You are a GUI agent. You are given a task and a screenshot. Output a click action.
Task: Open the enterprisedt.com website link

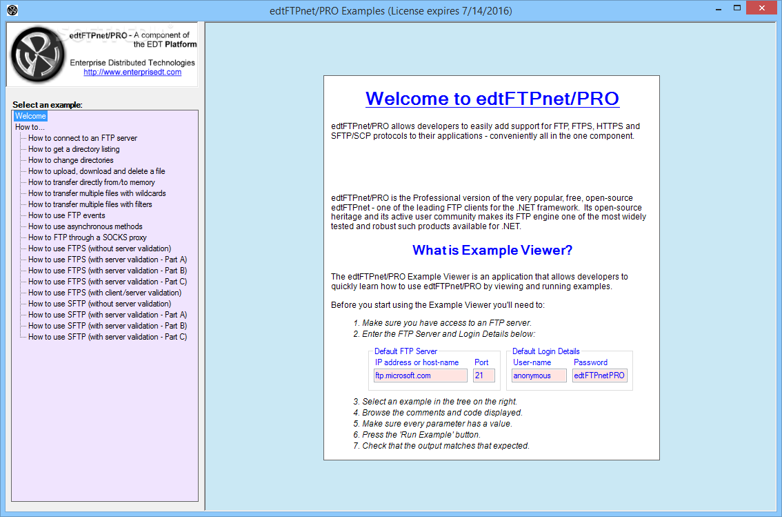point(132,72)
